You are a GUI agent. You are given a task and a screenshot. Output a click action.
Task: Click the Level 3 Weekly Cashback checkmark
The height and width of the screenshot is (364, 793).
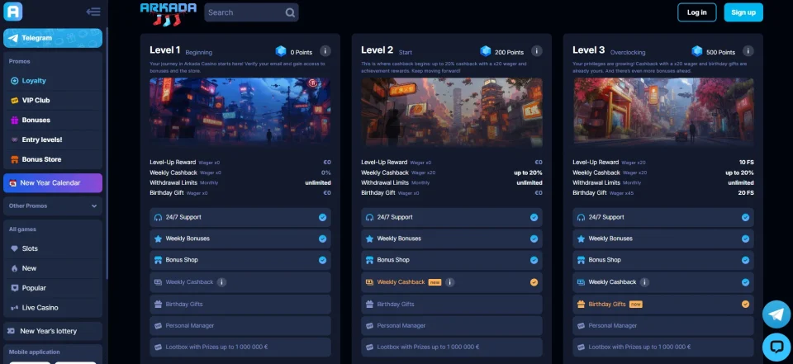(745, 282)
